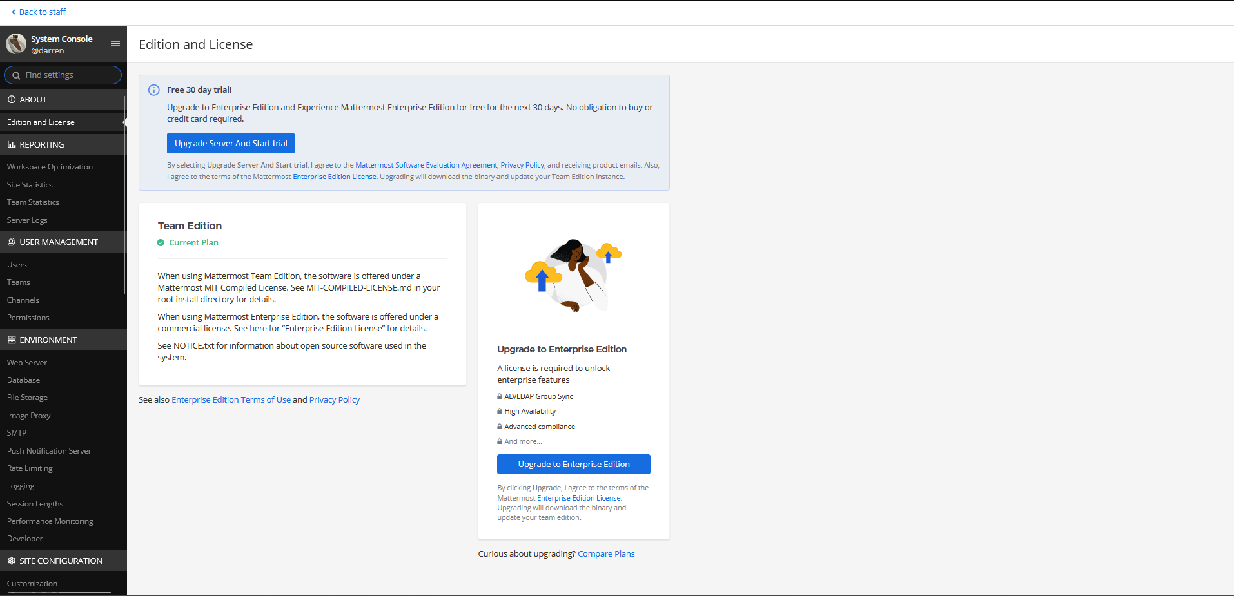Click Enterprise Edition Terms of Use link
The height and width of the screenshot is (596, 1234).
coord(231,400)
